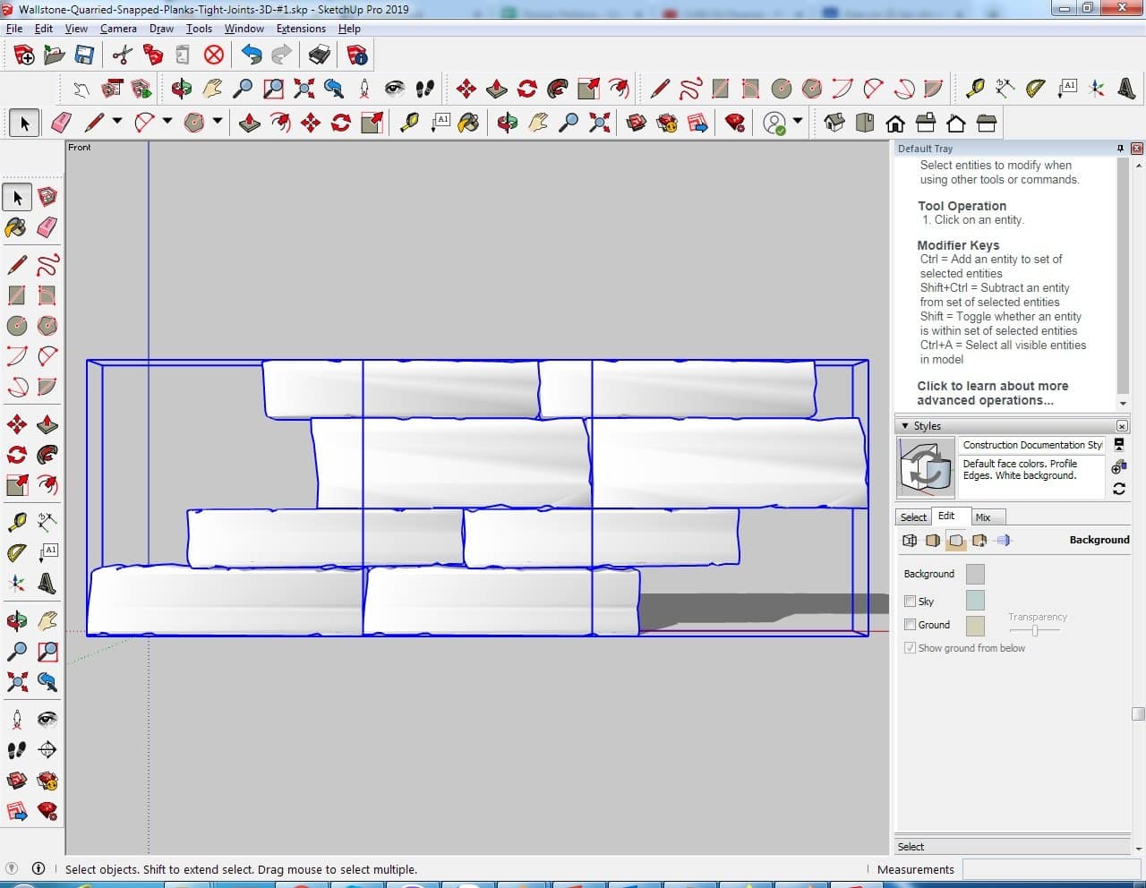This screenshot has width=1146, height=888.
Task: Click to learn about more advanced operations
Action: click(992, 393)
